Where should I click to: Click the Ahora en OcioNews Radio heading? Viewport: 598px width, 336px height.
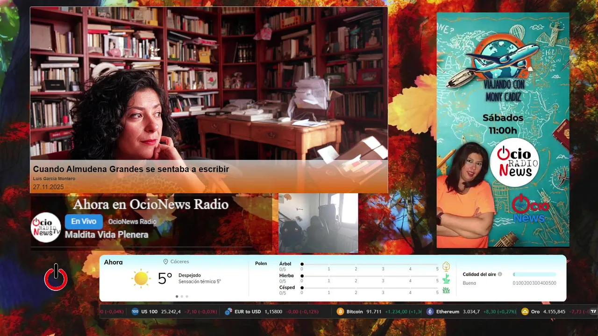coord(151,204)
